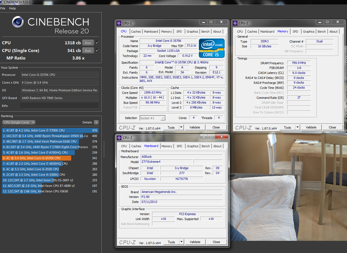Click Close button in Mainboard CPU-Z window
Viewport: 347px width, 253px height.
pos(216,242)
